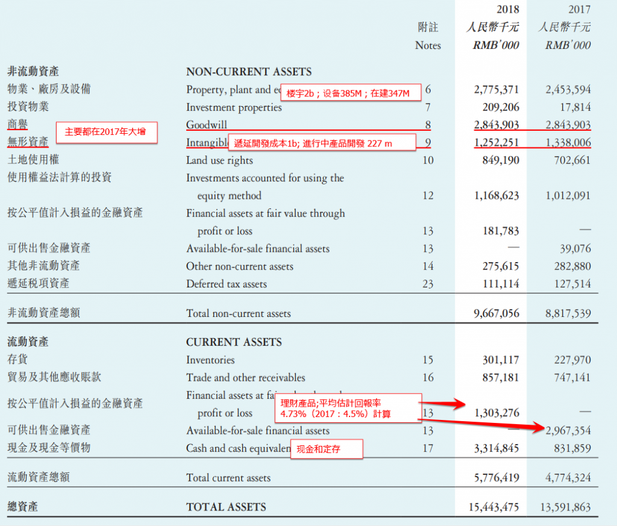This screenshot has width=617, height=526.
Task: Click the NON-CURRENT ASSETS heading
Action: point(249,72)
